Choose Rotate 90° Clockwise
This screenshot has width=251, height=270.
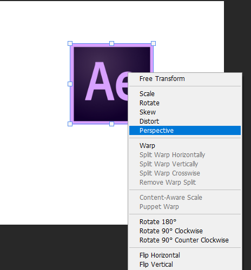(185, 231)
